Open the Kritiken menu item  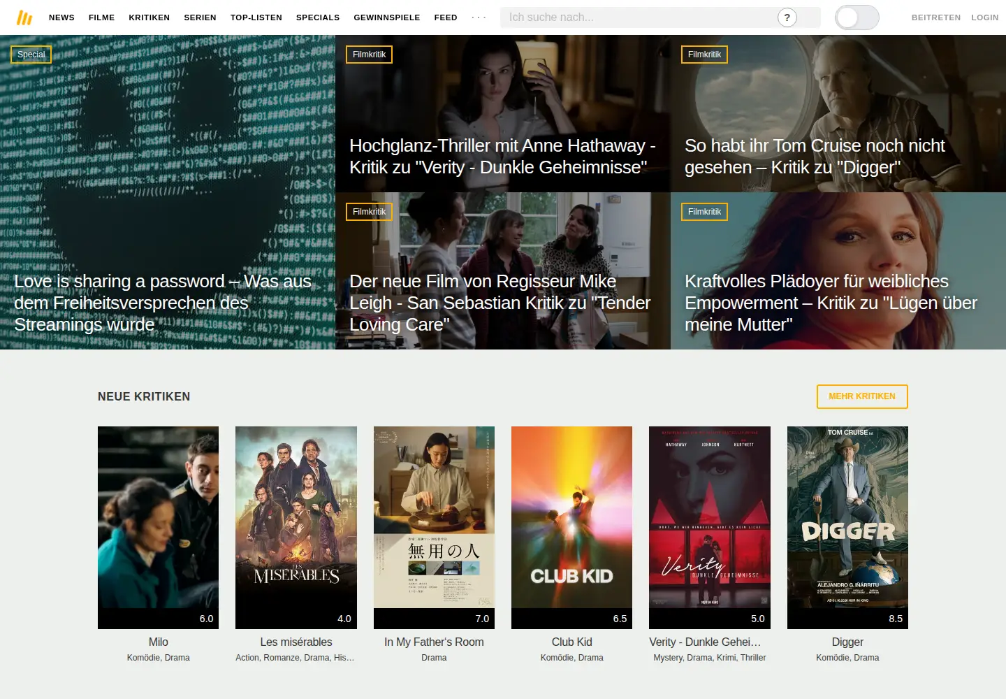pyautogui.click(x=150, y=17)
